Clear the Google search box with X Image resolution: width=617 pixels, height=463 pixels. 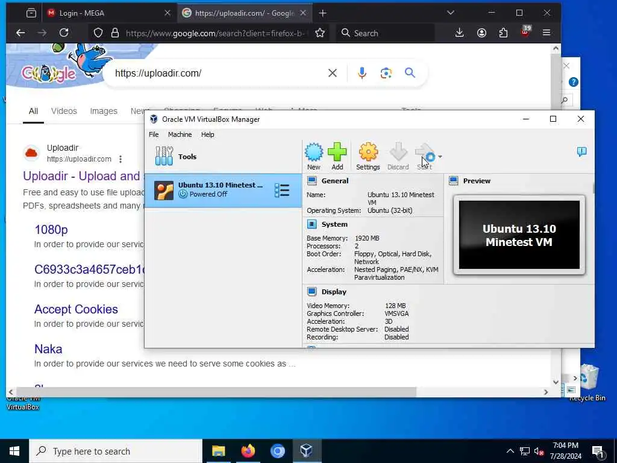pos(333,73)
